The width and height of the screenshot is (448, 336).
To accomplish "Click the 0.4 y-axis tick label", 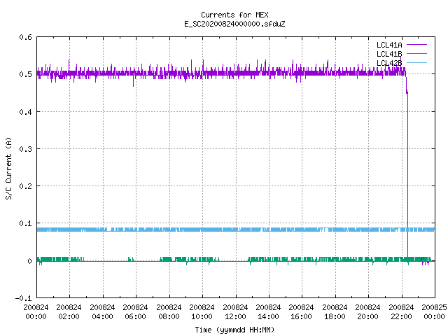I will tap(25, 112).
